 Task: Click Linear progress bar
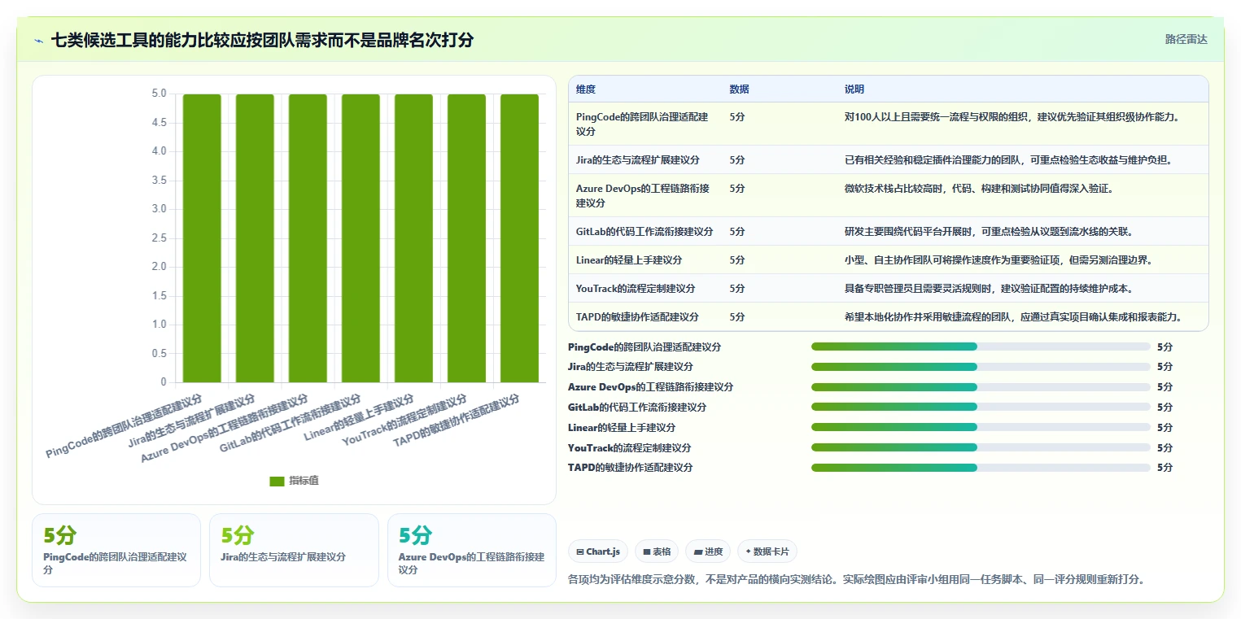[981, 427]
